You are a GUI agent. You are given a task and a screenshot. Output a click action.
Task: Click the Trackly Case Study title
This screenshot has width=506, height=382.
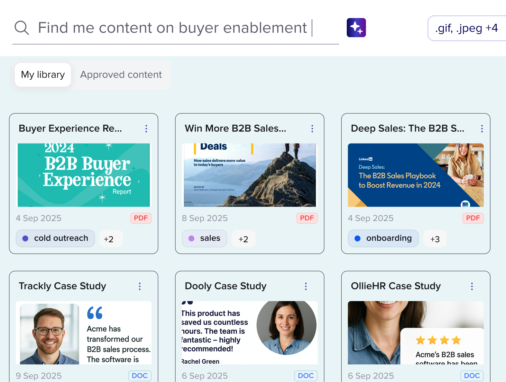click(x=62, y=286)
